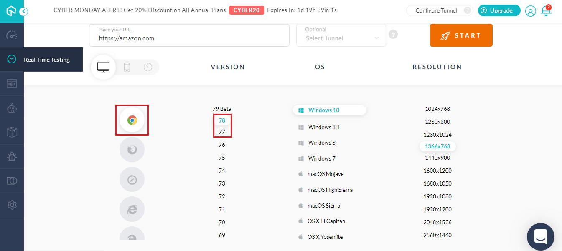Select the Internet Explorer browser icon
The height and width of the screenshot is (251, 562).
[132, 209]
